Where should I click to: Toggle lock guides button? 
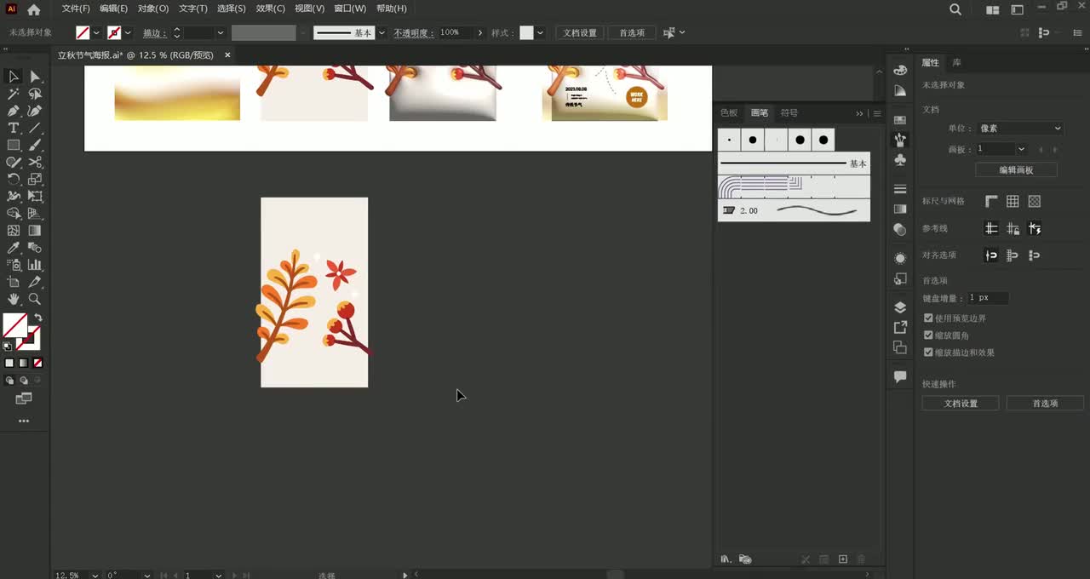1013,228
